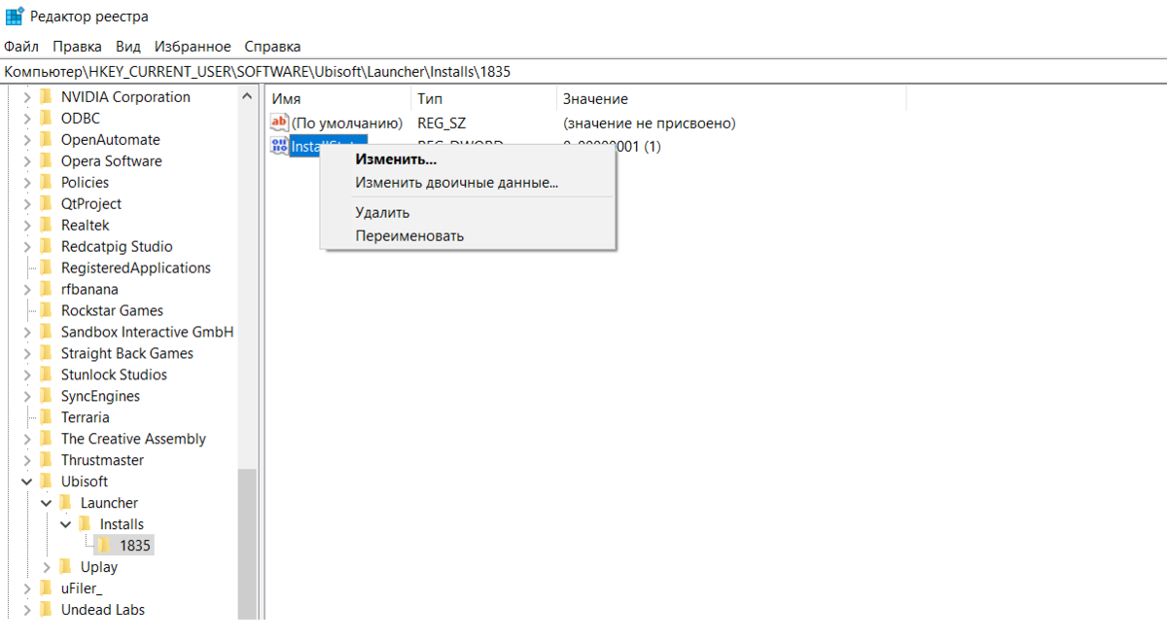Click the (По умолчанию) string value icon
The width and height of the screenshot is (1167, 641).
280,123
